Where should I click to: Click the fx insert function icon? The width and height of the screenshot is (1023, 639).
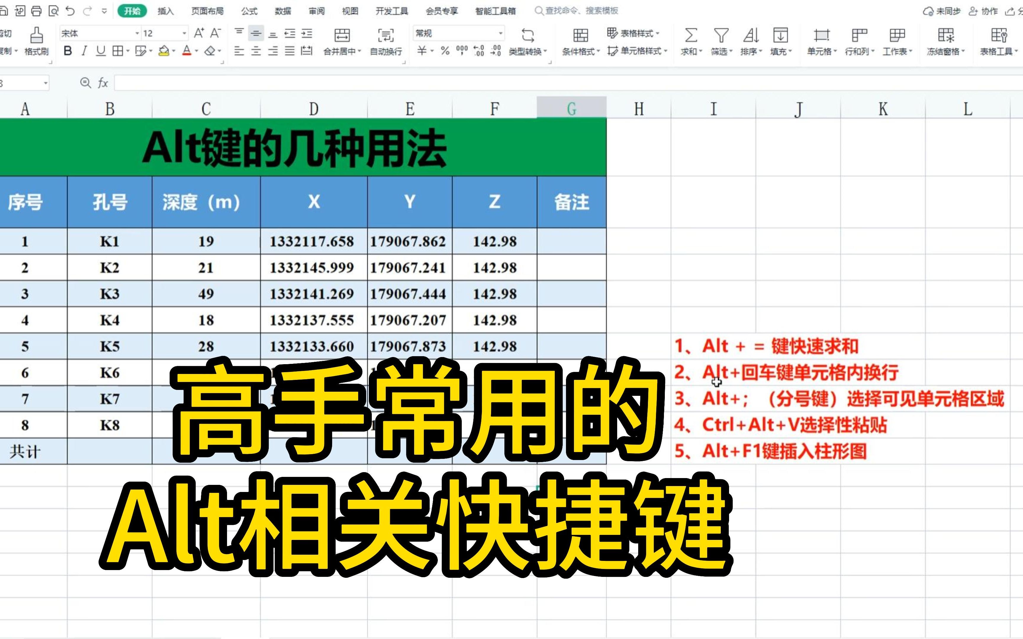103,83
